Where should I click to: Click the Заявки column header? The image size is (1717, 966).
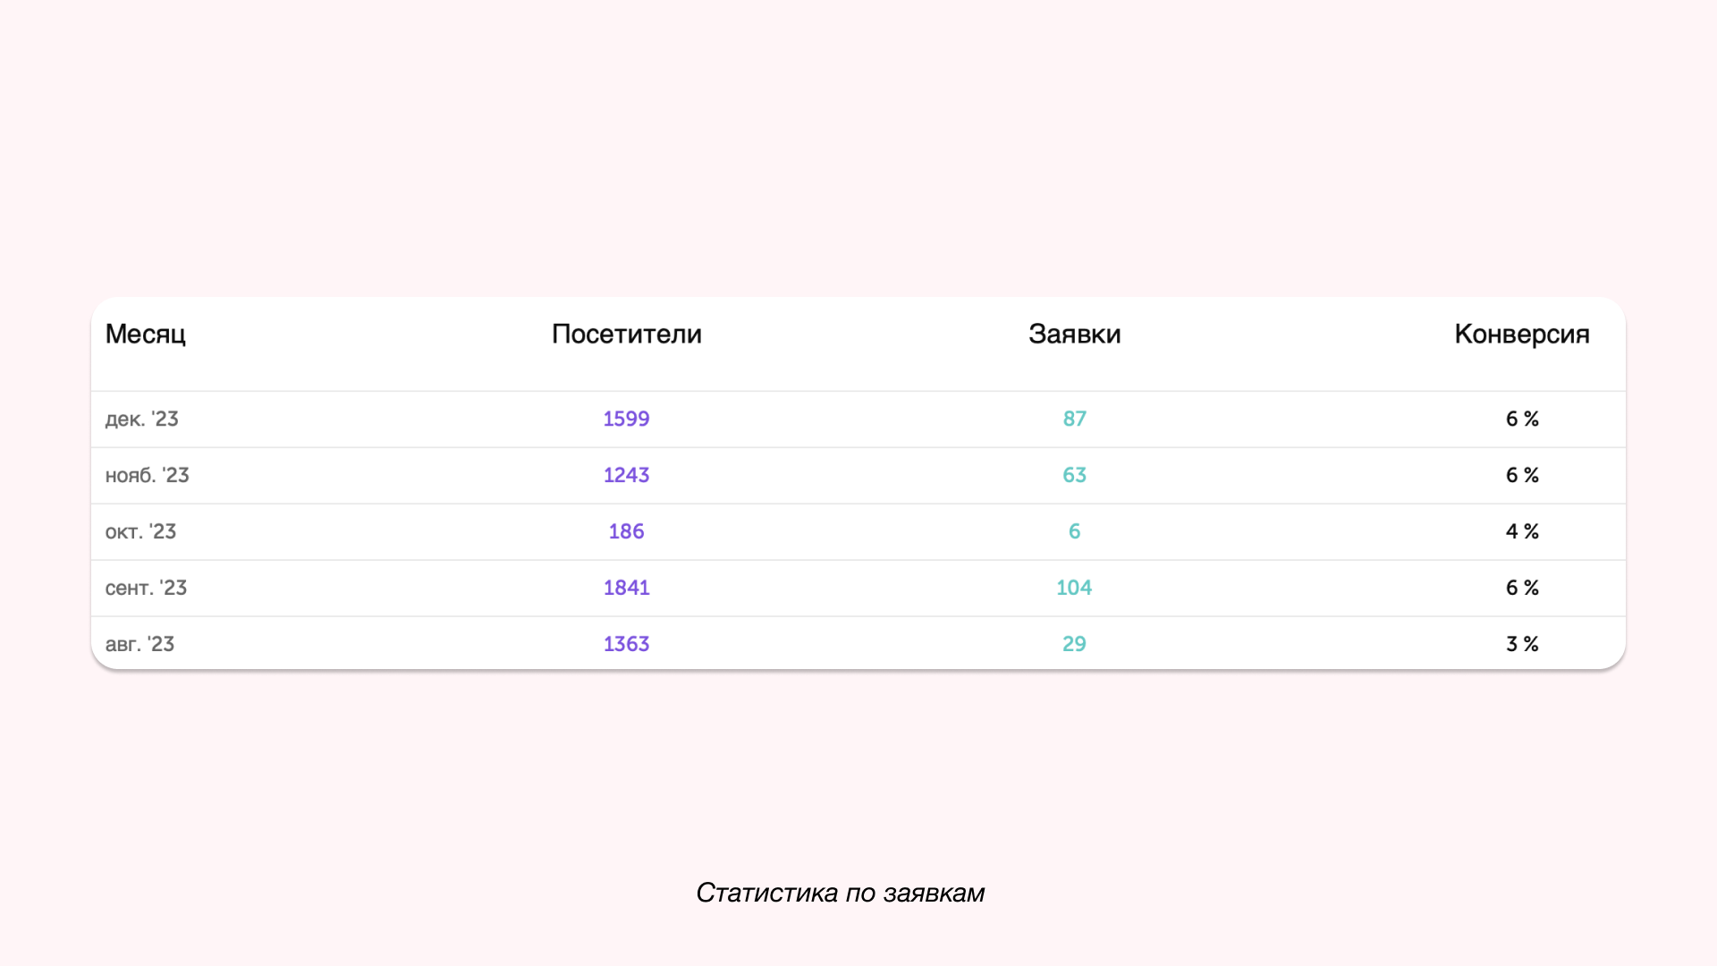tap(1074, 335)
